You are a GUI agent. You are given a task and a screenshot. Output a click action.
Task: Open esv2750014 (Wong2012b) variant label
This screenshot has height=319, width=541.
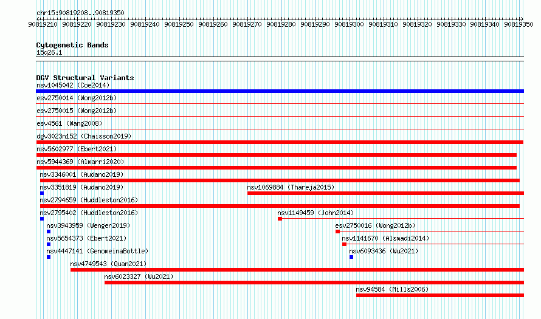(77, 98)
